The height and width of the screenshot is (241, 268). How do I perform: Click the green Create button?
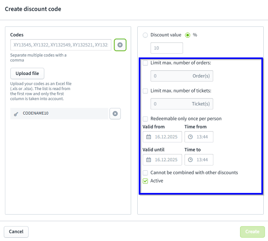[252, 232]
